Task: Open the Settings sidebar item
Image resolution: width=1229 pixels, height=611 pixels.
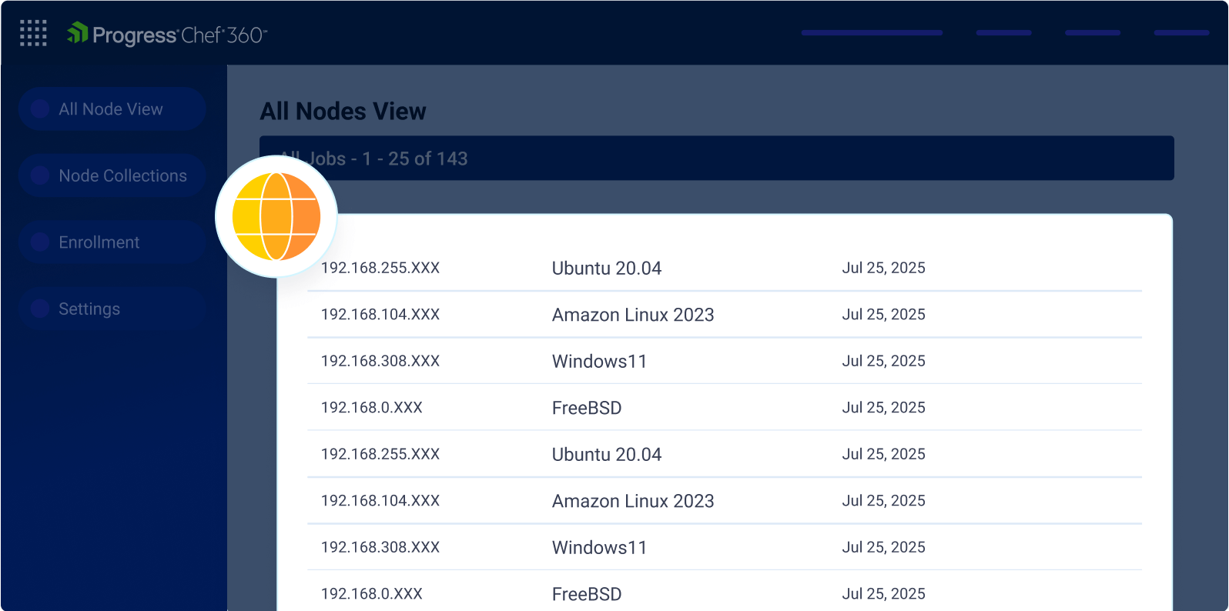Action: point(89,309)
